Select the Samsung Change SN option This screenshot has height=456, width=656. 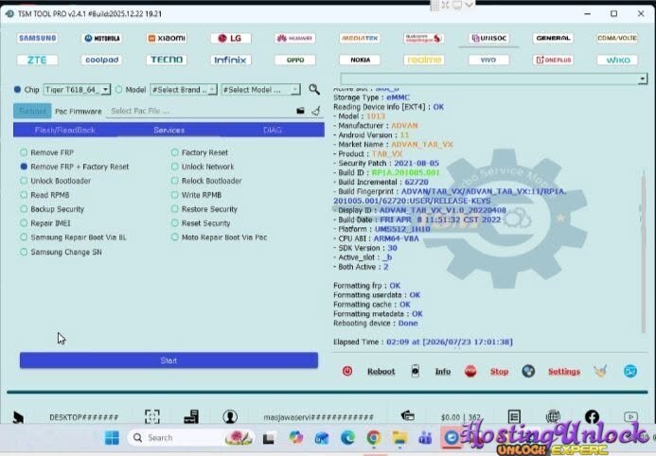(x=61, y=252)
